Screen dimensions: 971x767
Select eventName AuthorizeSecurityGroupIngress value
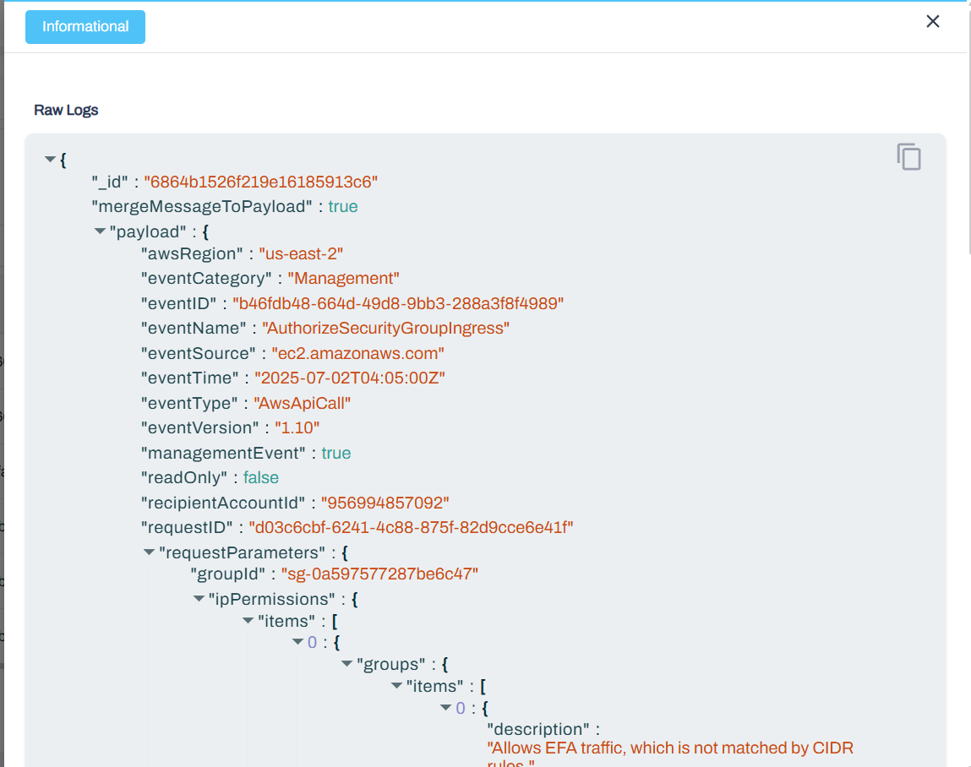pos(386,328)
